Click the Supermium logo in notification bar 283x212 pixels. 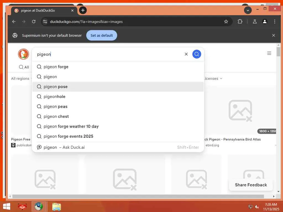tap(15, 35)
